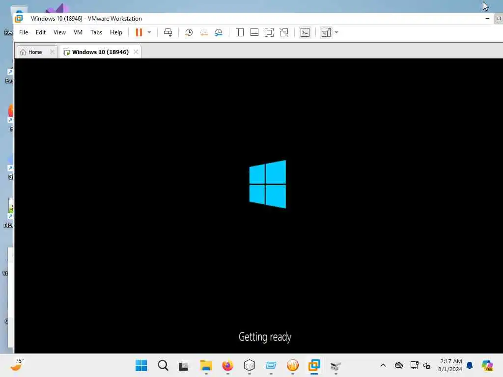Screen dimensions: 503x377
Task: Open the display connection tray icon
Action: 414,365
